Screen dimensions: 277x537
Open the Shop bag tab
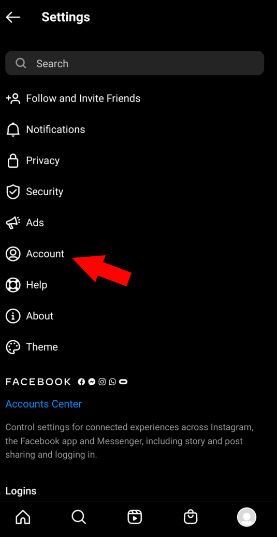click(x=191, y=517)
